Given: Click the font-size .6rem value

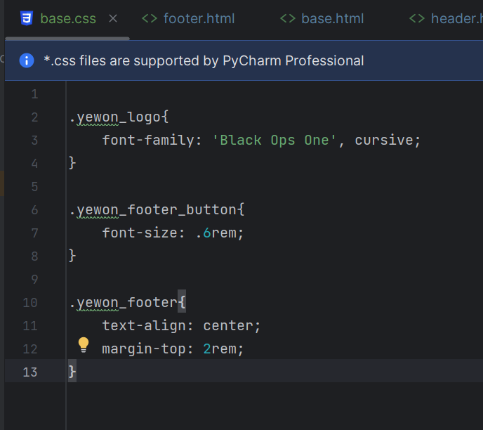Looking at the screenshot, I should (219, 233).
